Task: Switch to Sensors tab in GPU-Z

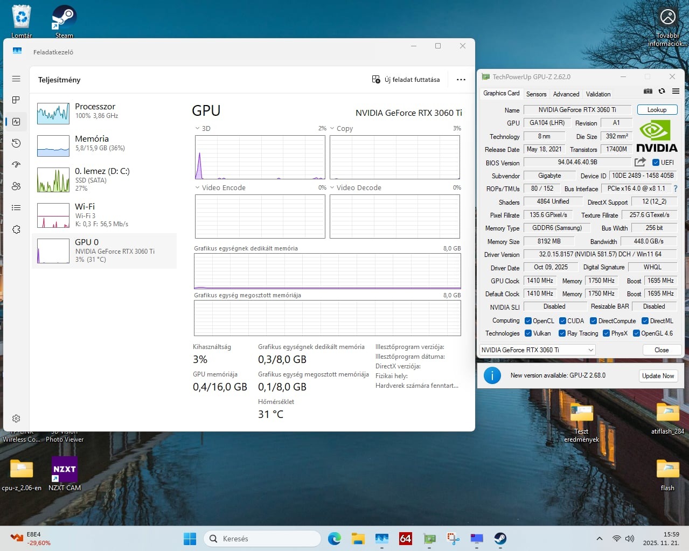Action: pos(536,94)
